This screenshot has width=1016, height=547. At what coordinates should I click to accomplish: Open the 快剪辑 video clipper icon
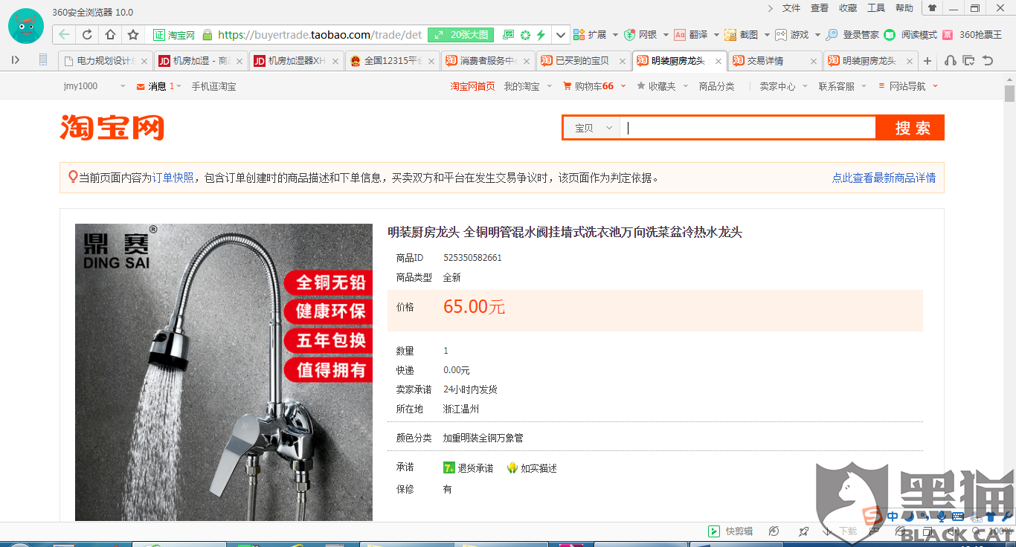[713, 531]
